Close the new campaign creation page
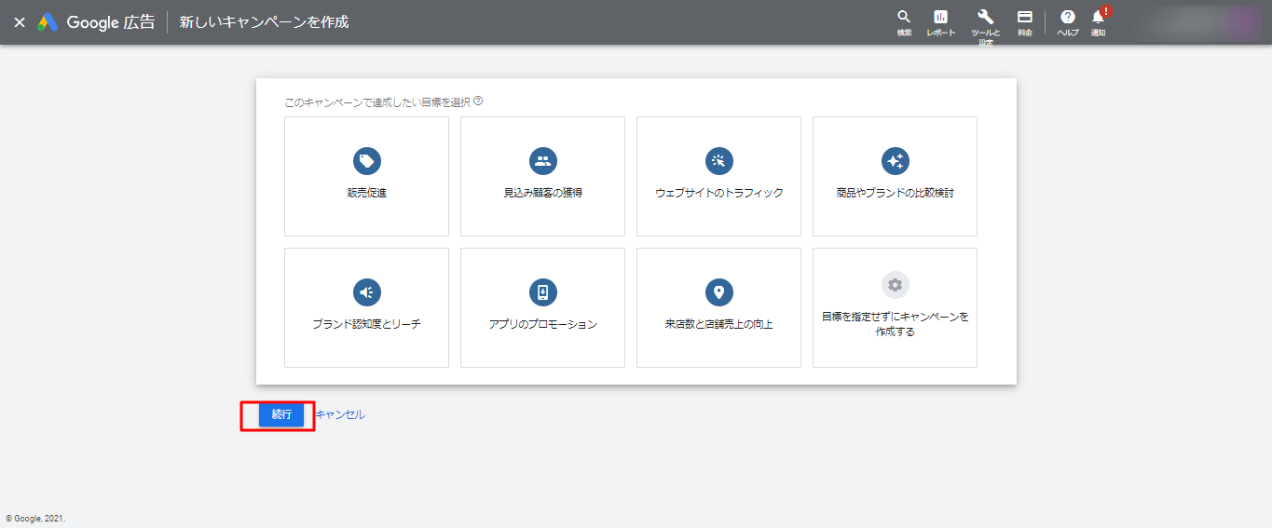Screen dimensions: 1272x528 [20, 21]
